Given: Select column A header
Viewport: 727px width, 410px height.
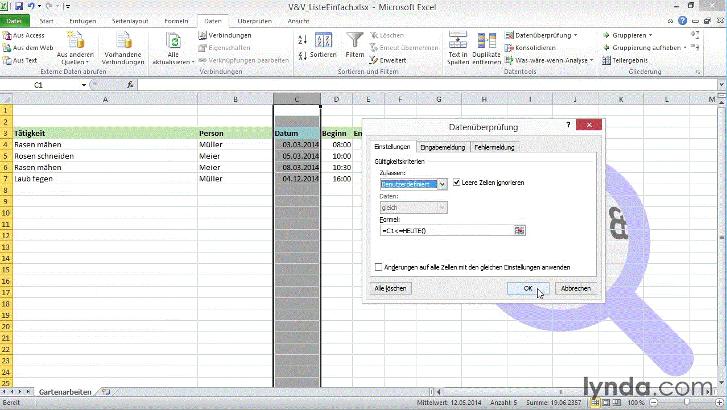Looking at the screenshot, I should click(105, 100).
